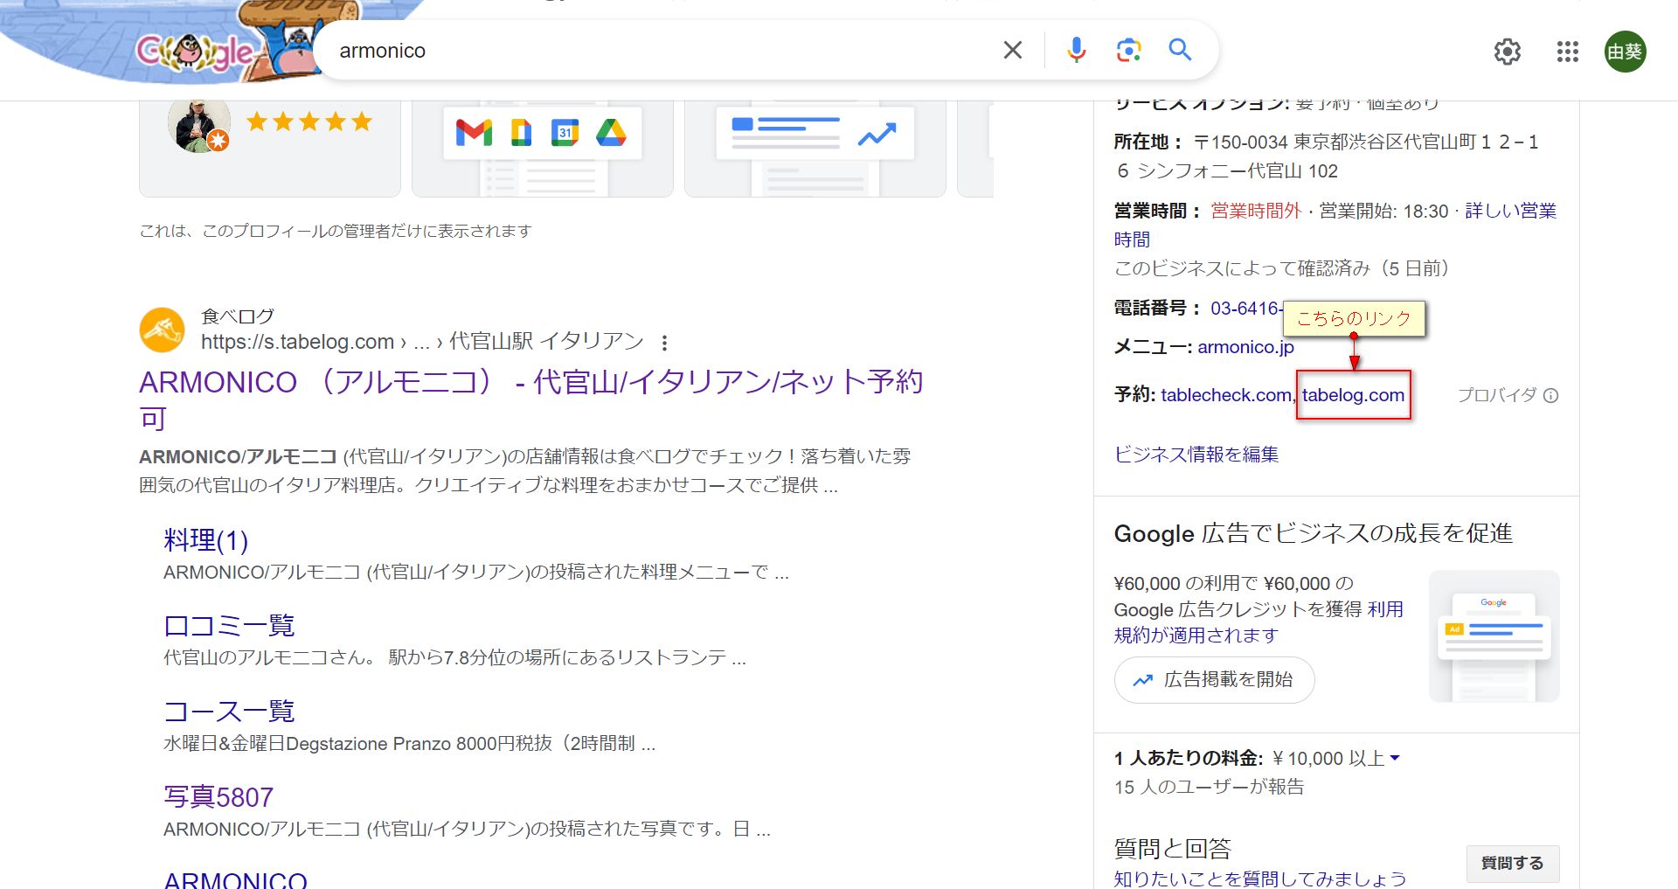Open the Google apps grid

click(1567, 52)
